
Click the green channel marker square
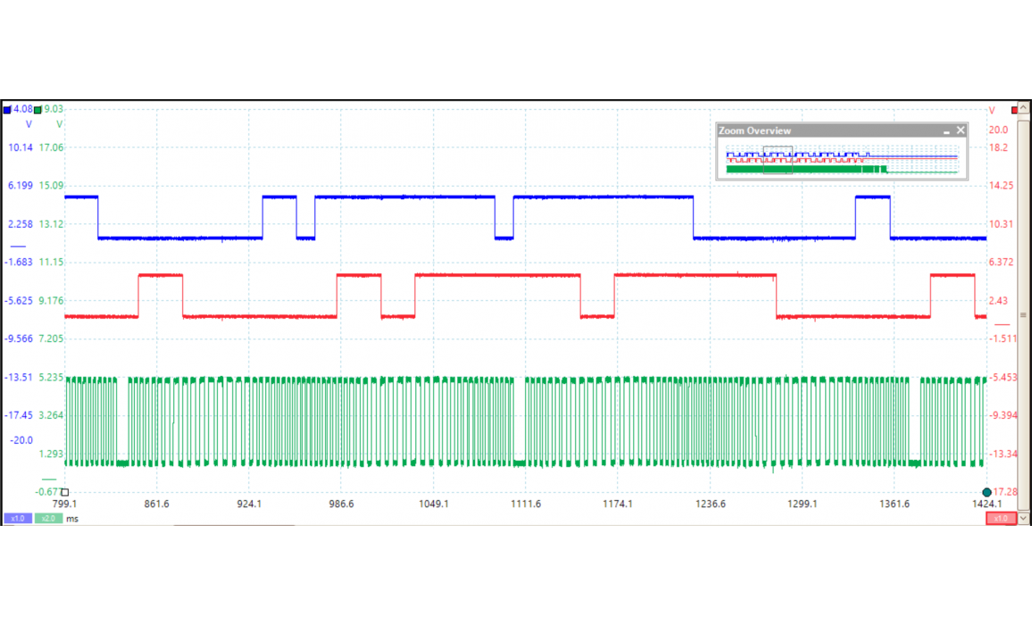[x=37, y=110]
